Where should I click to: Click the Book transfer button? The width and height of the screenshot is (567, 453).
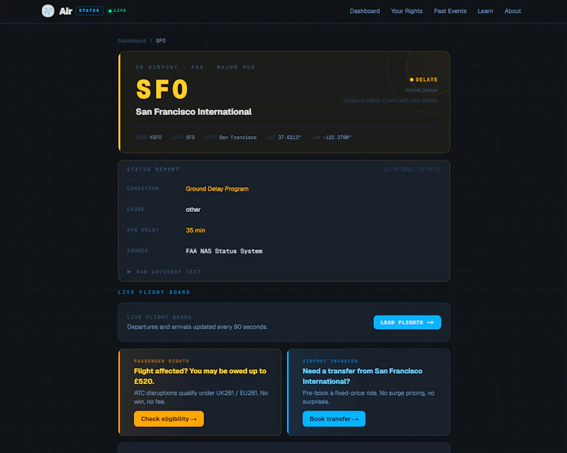coord(334,419)
